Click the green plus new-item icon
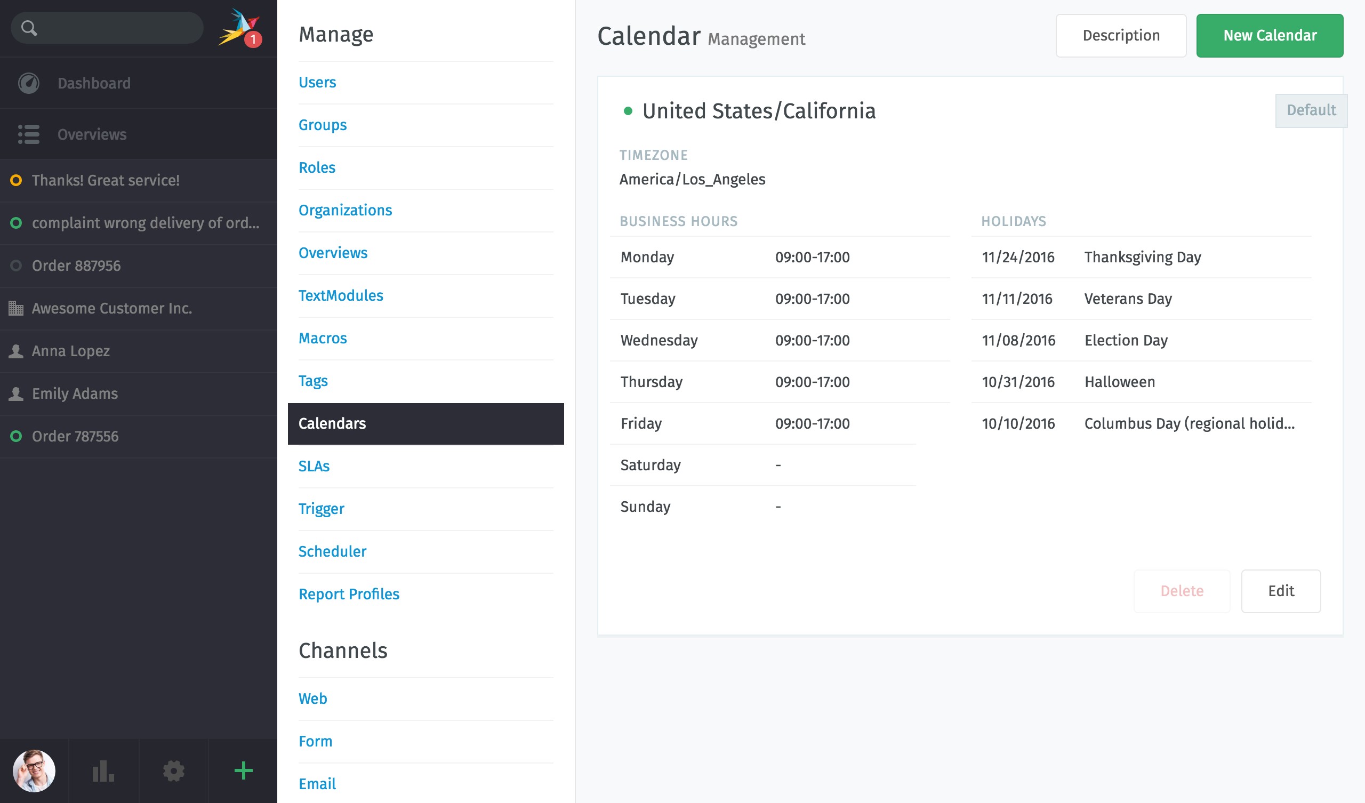The image size is (1365, 803). 243,771
